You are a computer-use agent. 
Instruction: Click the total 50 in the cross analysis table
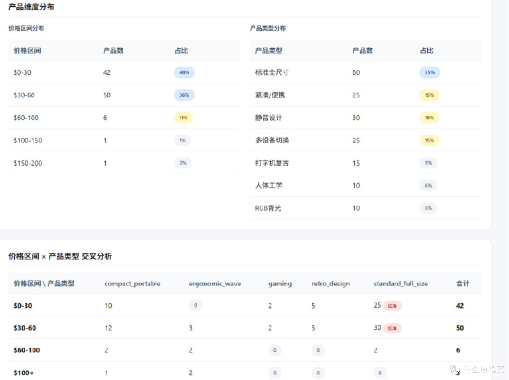coord(460,328)
